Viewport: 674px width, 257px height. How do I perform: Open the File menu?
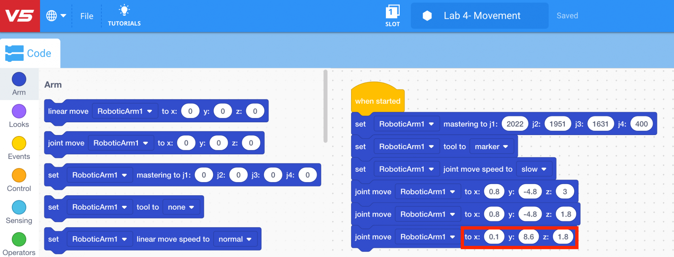pos(87,16)
